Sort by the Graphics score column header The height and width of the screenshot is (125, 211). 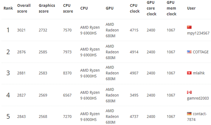(x=47, y=8)
